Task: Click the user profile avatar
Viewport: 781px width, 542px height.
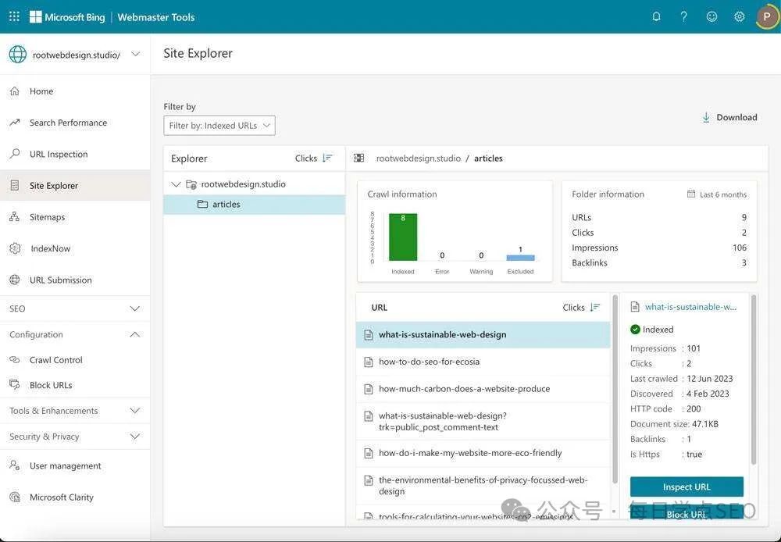Action: tap(767, 16)
